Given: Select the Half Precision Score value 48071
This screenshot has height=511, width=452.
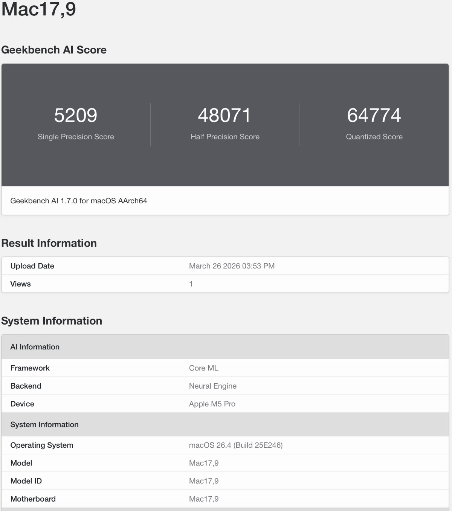Looking at the screenshot, I should pyautogui.click(x=225, y=115).
